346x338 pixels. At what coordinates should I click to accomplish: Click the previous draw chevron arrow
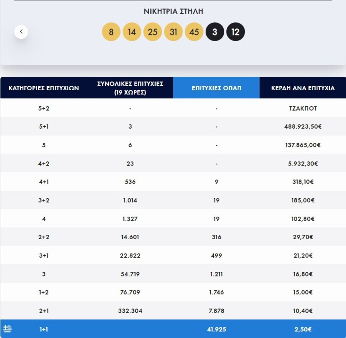[x=21, y=32]
